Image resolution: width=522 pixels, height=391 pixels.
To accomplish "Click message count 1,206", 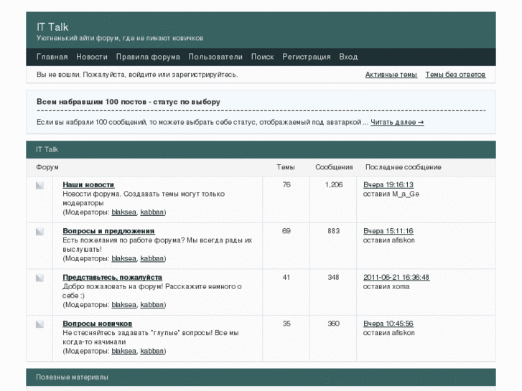I will pyautogui.click(x=334, y=184).
